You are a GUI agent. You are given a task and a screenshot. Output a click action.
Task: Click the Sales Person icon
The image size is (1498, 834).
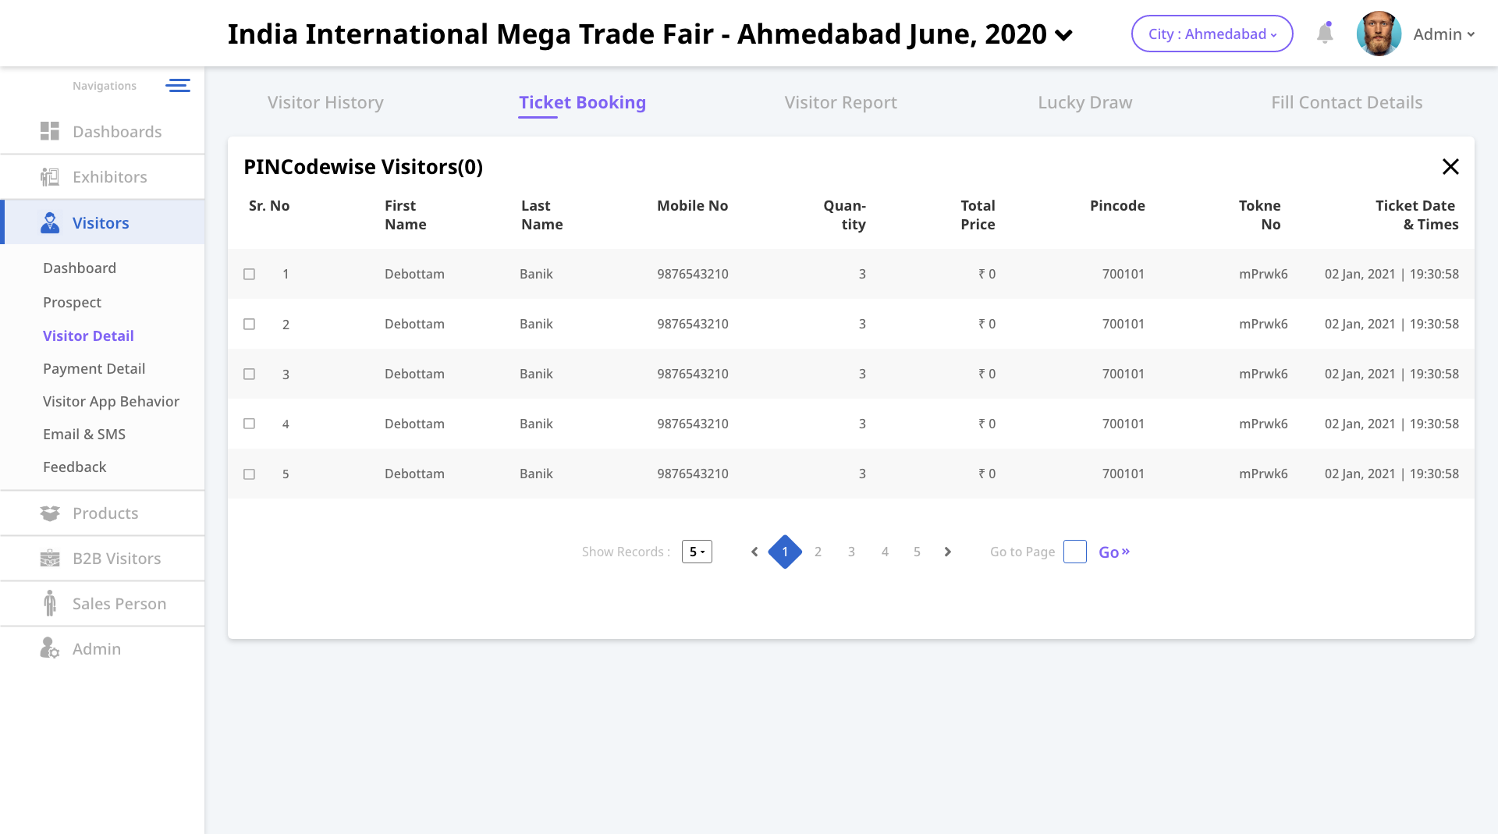pyautogui.click(x=50, y=603)
